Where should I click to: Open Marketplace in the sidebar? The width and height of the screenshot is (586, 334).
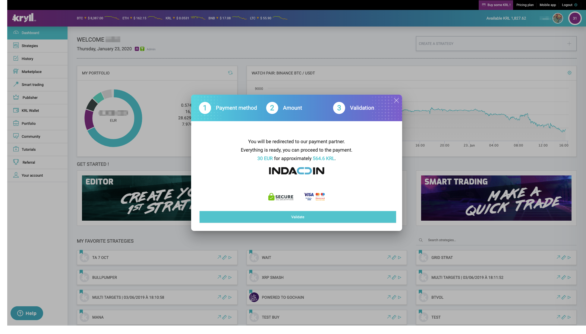tap(37, 72)
